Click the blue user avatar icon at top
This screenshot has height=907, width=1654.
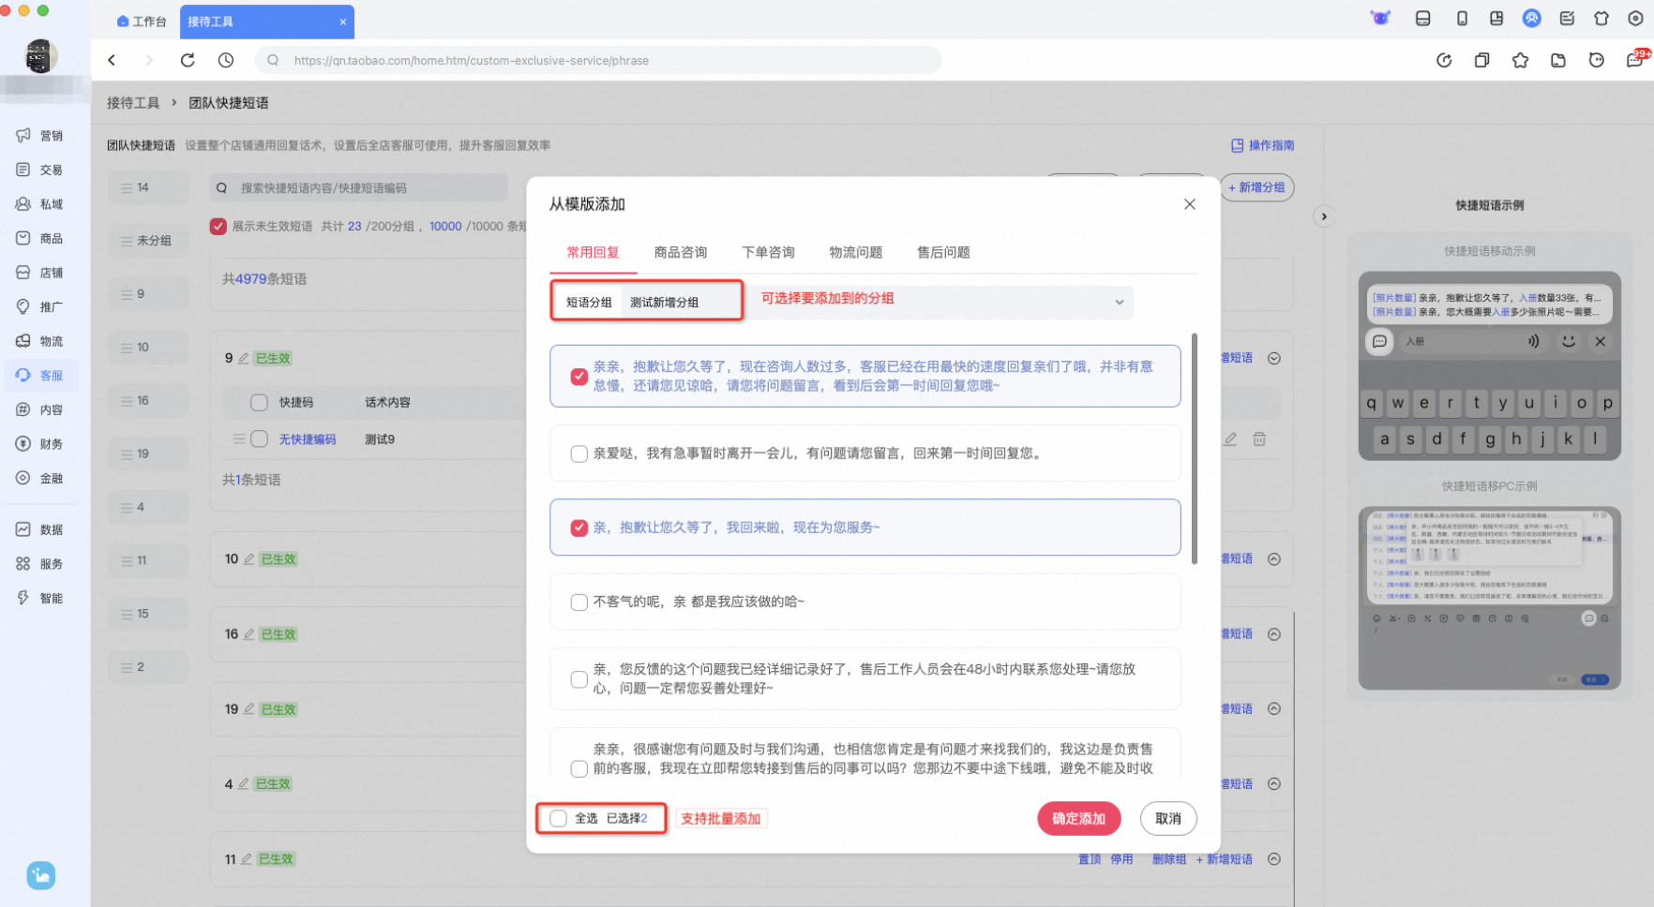point(1531,18)
